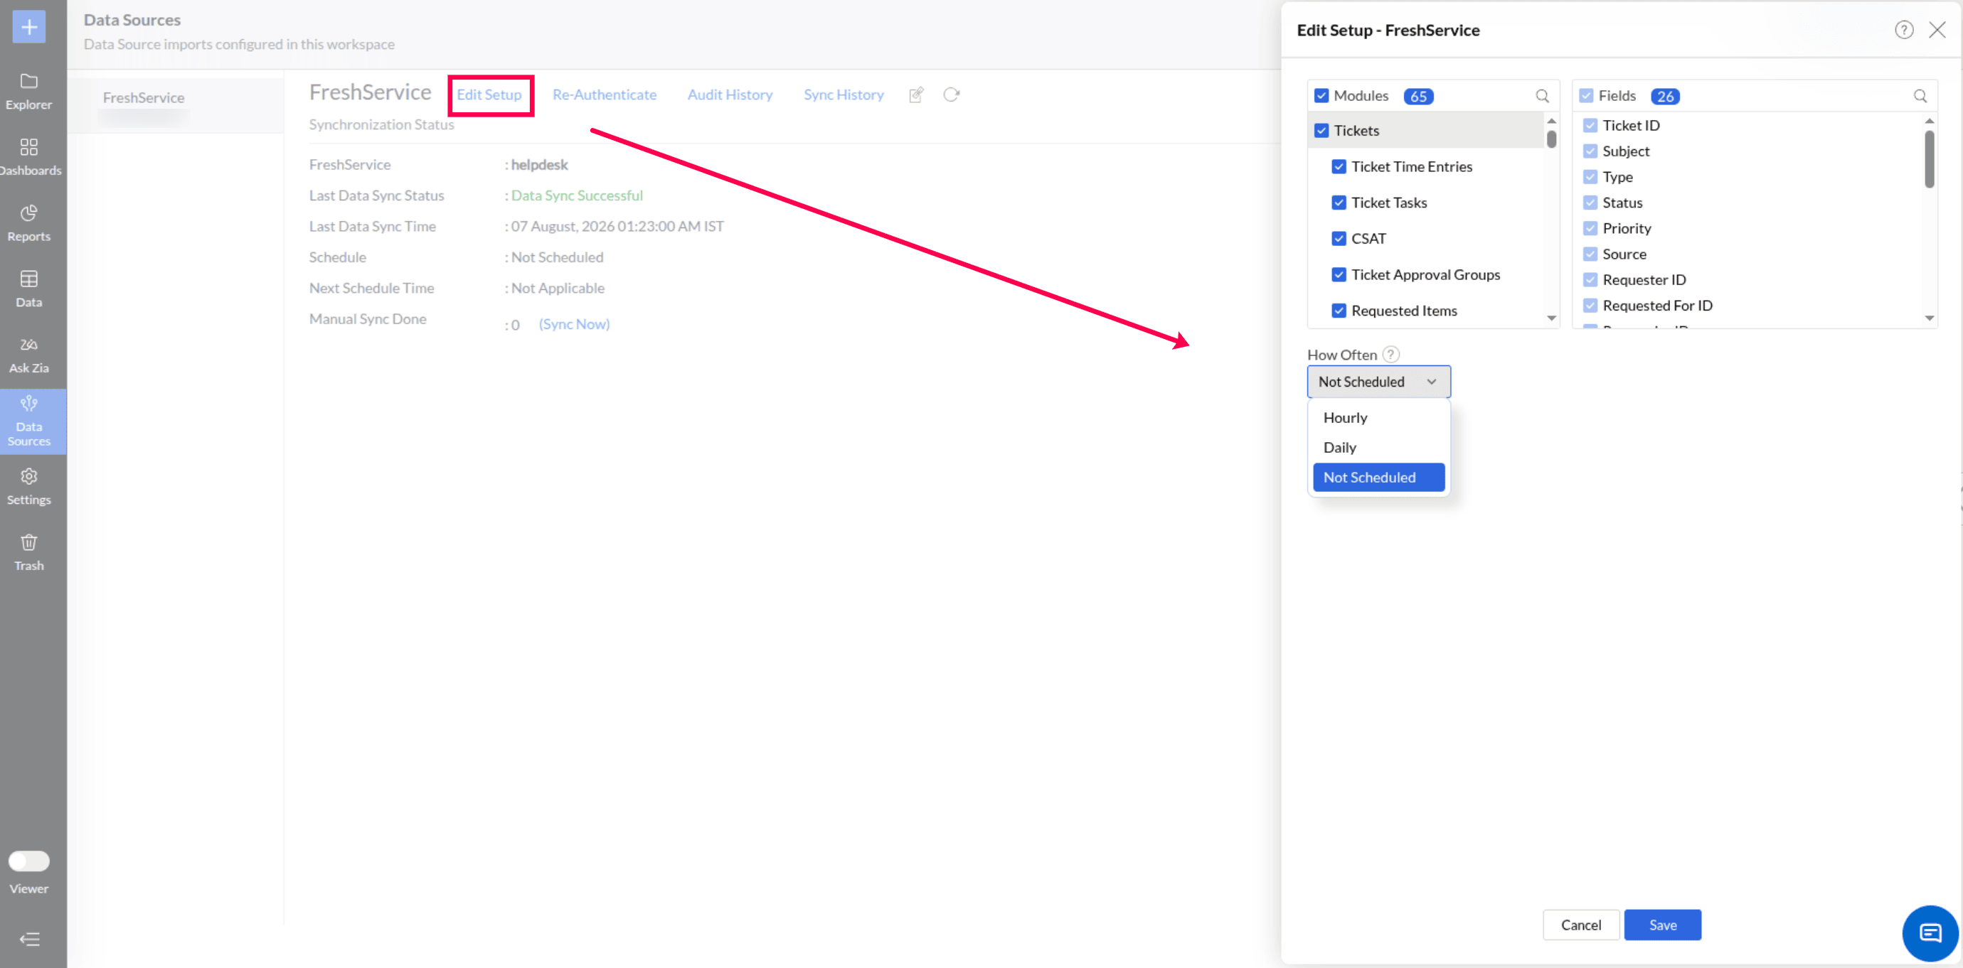
Task: Toggle the Requester ID field checkbox
Action: click(x=1590, y=280)
